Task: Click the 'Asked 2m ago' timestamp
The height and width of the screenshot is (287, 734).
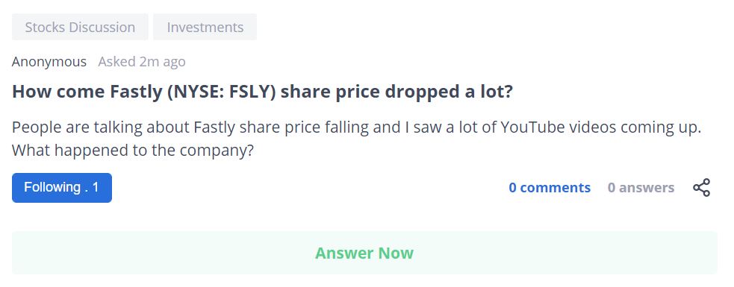Action: [141, 62]
